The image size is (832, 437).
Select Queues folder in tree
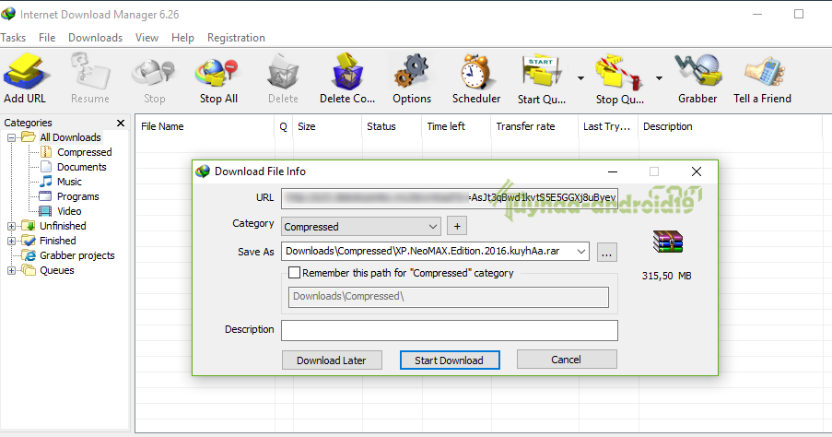[x=57, y=270]
